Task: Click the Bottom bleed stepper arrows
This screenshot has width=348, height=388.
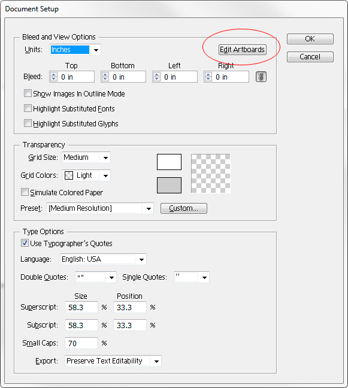Action: (x=105, y=77)
